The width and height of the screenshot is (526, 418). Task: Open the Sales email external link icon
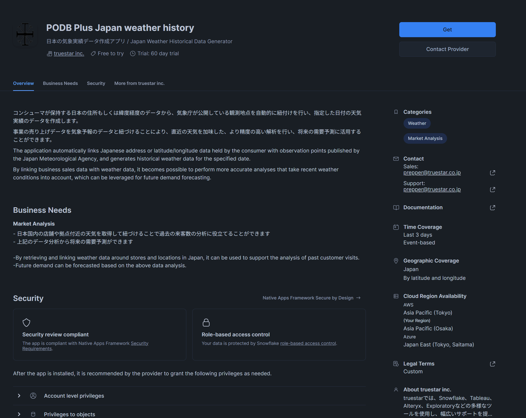493,173
